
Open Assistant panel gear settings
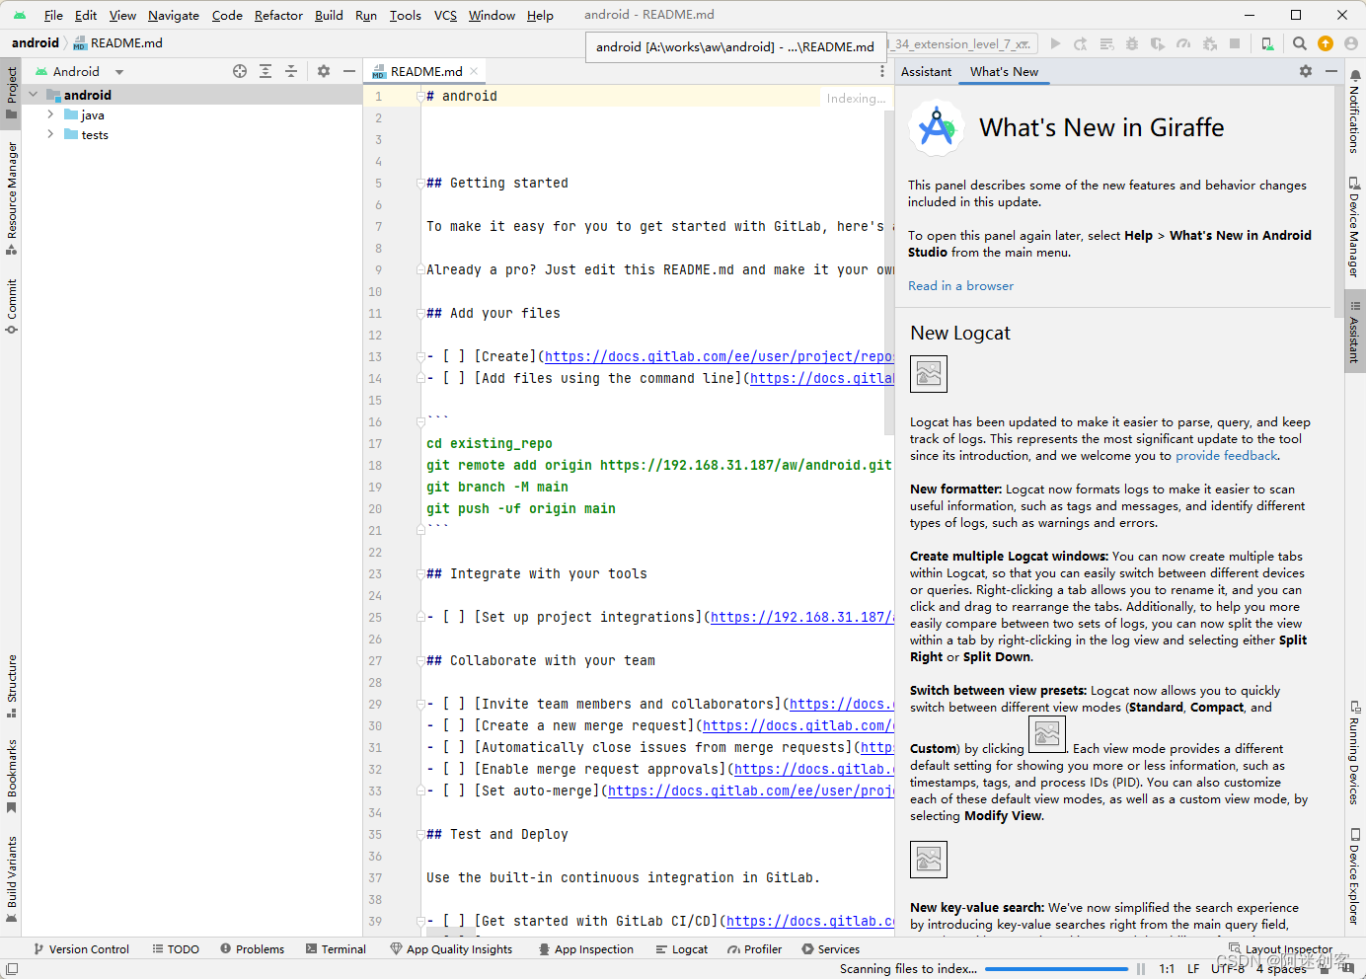click(x=1306, y=71)
